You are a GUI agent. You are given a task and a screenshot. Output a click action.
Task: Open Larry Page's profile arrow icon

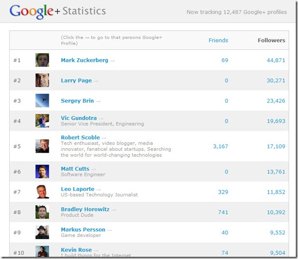pyautogui.click(x=96, y=81)
